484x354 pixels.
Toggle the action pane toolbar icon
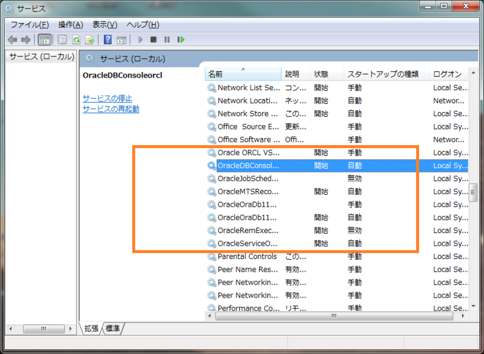pos(122,39)
